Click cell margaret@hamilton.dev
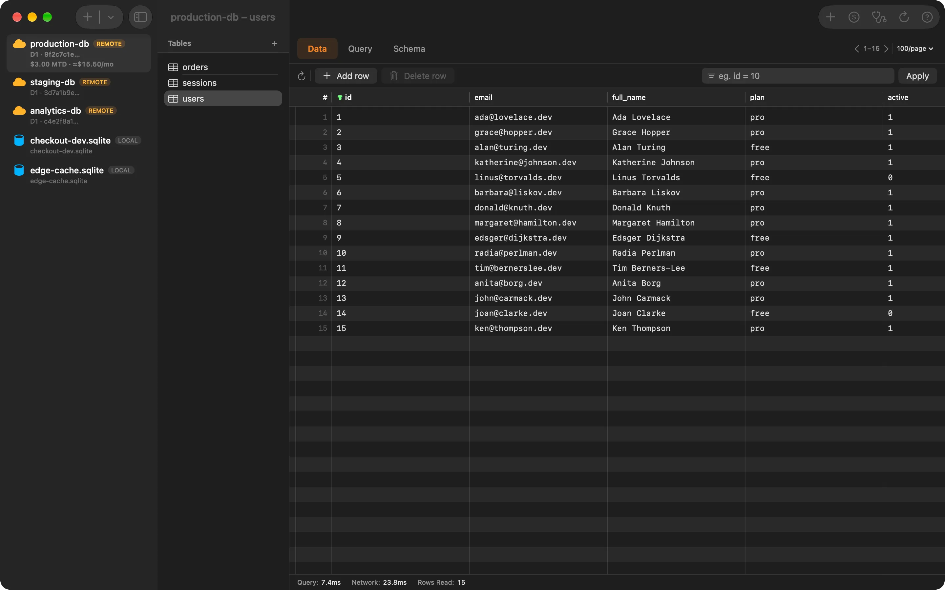The image size is (945, 590). click(x=538, y=223)
